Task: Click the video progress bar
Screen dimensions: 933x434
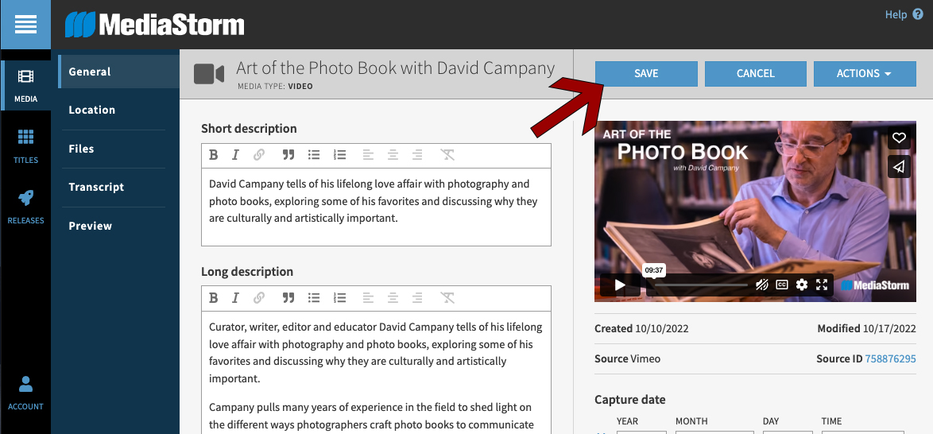Action: point(699,285)
